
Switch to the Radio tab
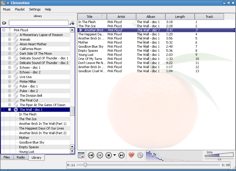pyautogui.click(x=21, y=157)
